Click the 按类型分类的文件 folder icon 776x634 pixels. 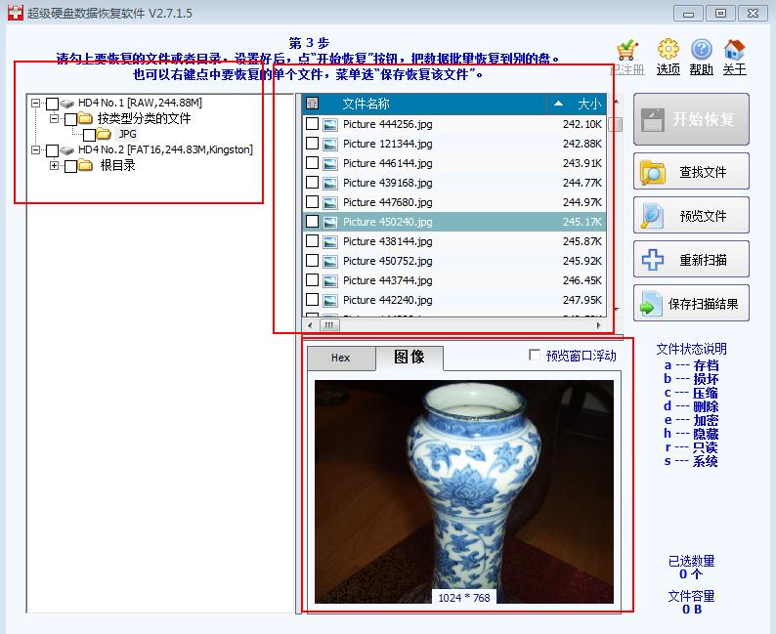pos(86,118)
